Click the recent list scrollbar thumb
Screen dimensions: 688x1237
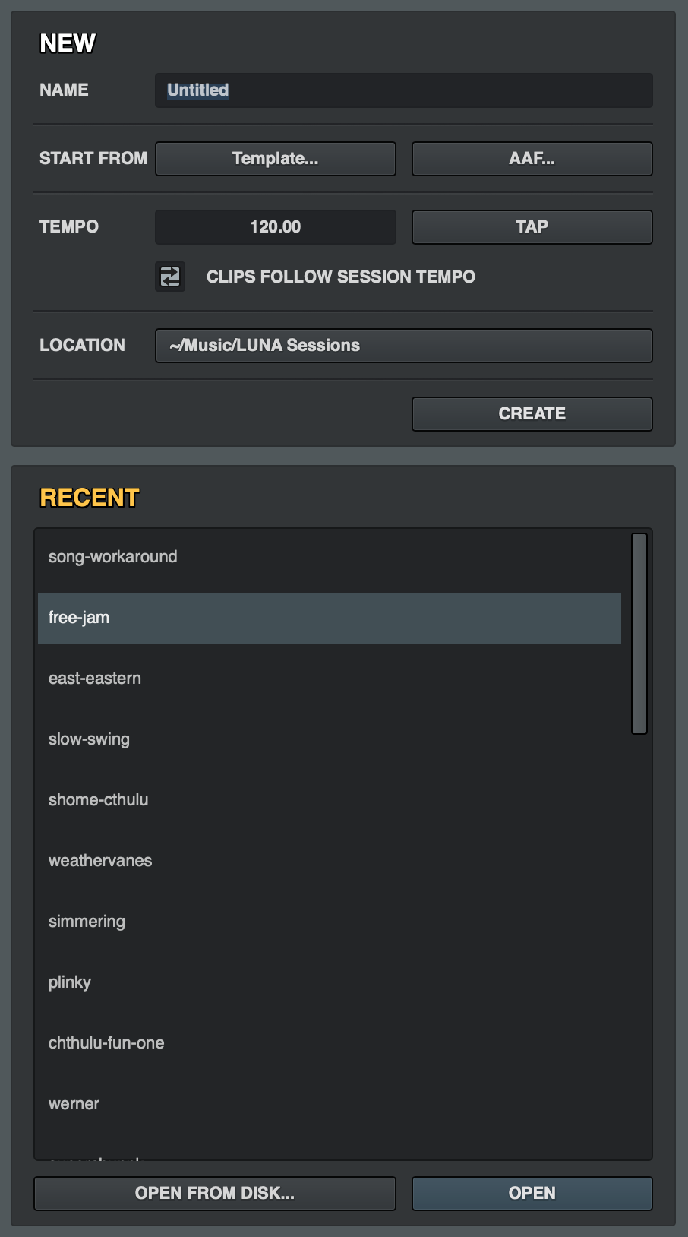pos(639,633)
